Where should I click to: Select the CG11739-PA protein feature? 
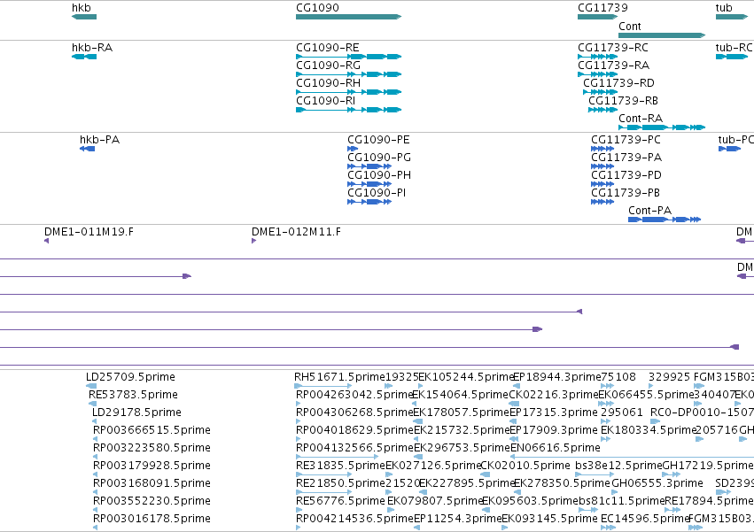pos(602,166)
